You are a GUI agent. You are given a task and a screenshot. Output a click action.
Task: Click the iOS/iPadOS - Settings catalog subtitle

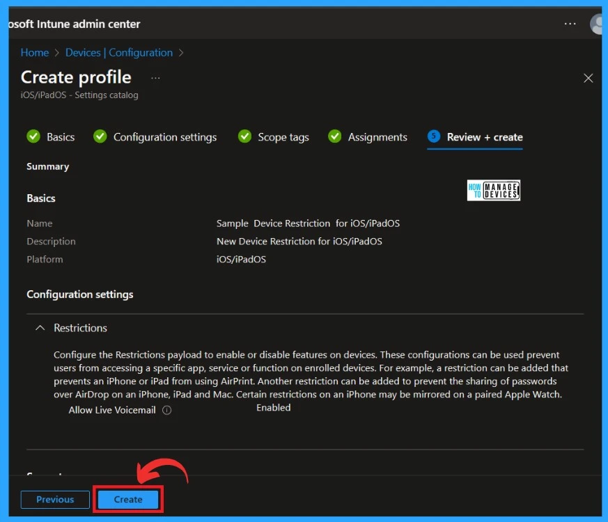tap(79, 95)
